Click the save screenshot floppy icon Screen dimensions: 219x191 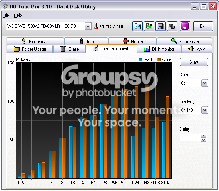click(161, 26)
